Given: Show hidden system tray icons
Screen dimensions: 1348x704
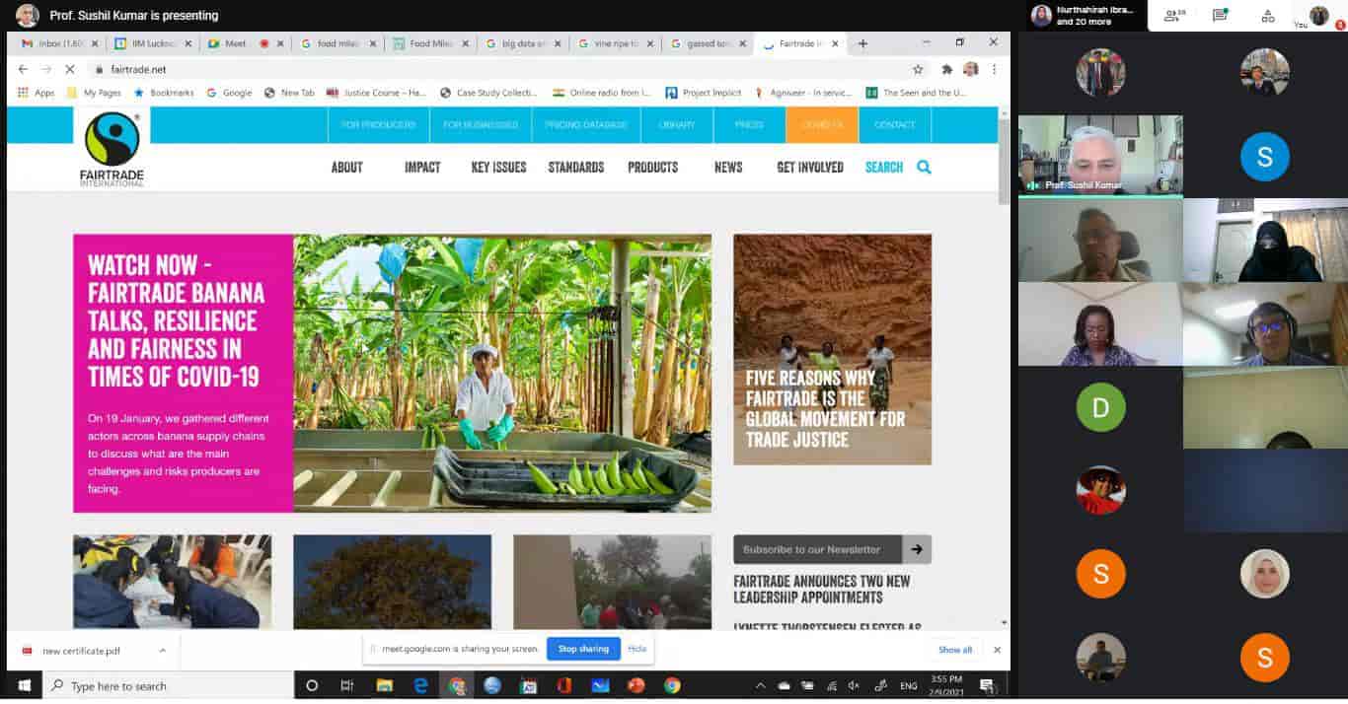Looking at the screenshot, I should click(x=760, y=685).
